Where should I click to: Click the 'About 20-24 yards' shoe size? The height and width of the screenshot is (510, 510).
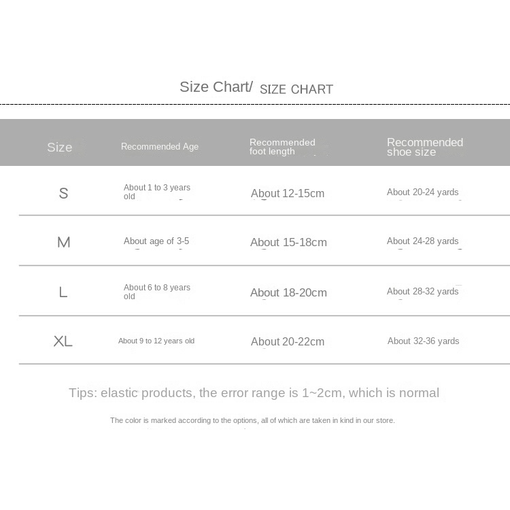[423, 192]
